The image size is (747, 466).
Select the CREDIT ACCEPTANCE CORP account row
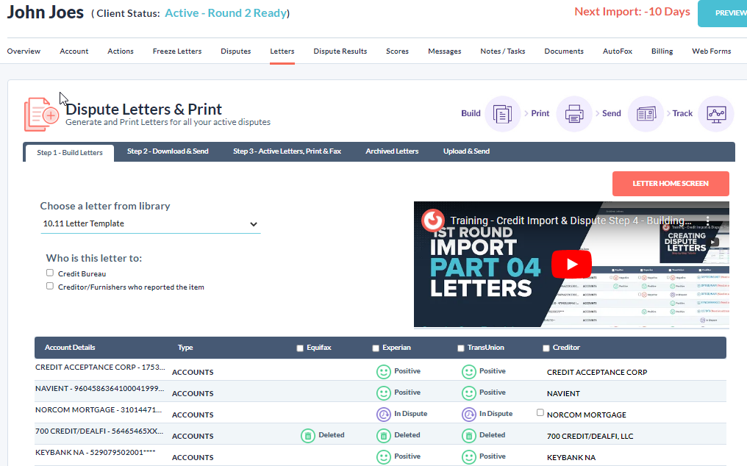coord(100,368)
